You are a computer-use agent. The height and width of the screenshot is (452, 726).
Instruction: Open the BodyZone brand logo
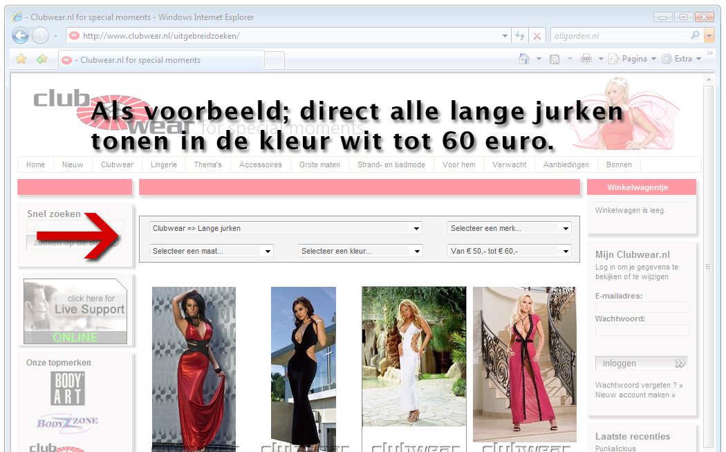tap(68, 422)
